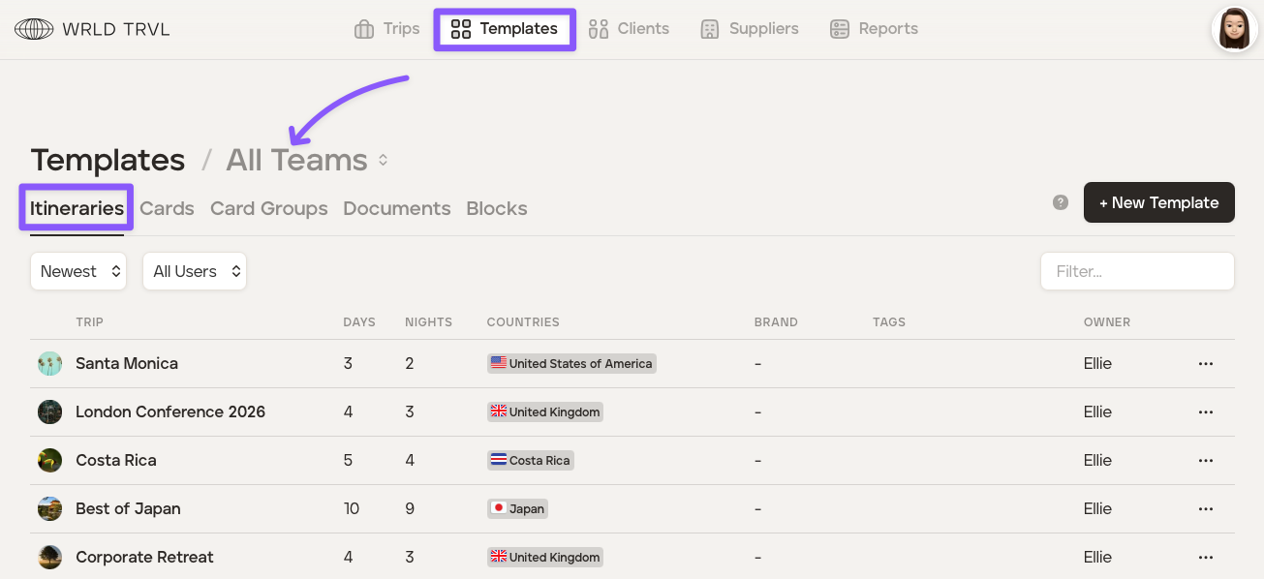
Task: Switch to the Card Groups tab
Action: point(268,208)
